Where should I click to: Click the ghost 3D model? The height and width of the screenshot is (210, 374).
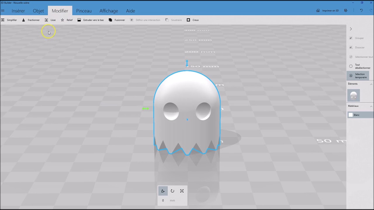[187, 112]
